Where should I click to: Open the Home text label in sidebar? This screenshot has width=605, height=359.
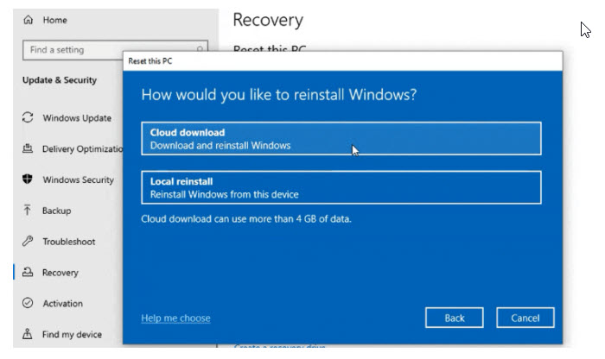pos(54,20)
